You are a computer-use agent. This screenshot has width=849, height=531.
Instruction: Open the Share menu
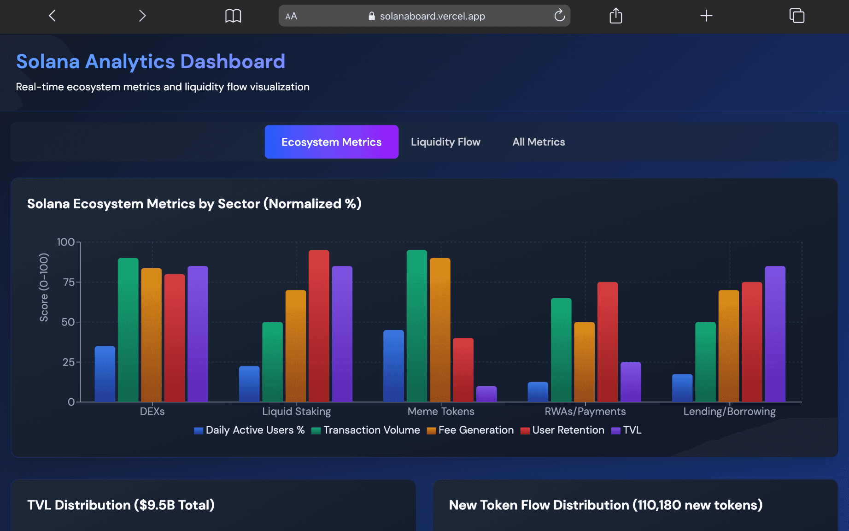tap(615, 16)
